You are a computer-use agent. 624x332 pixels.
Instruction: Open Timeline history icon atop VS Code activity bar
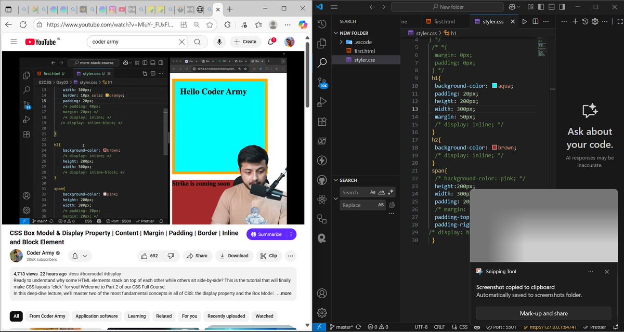[322, 24]
